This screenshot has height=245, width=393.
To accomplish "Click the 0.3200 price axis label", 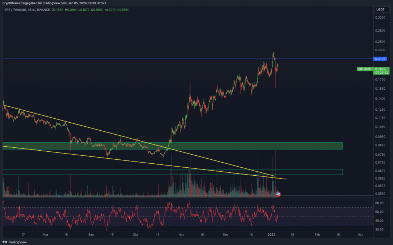I will 380,18.
